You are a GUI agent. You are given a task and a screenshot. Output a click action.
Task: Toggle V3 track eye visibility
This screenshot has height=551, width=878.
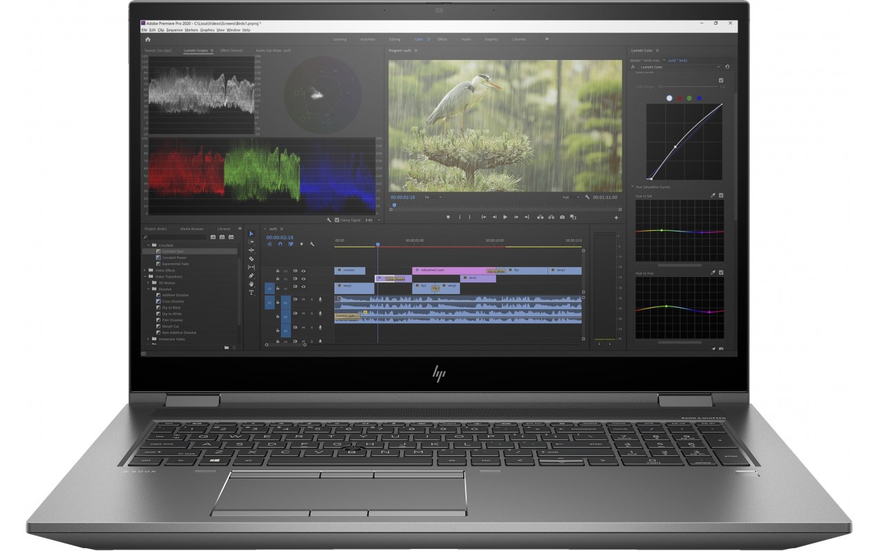(303, 271)
